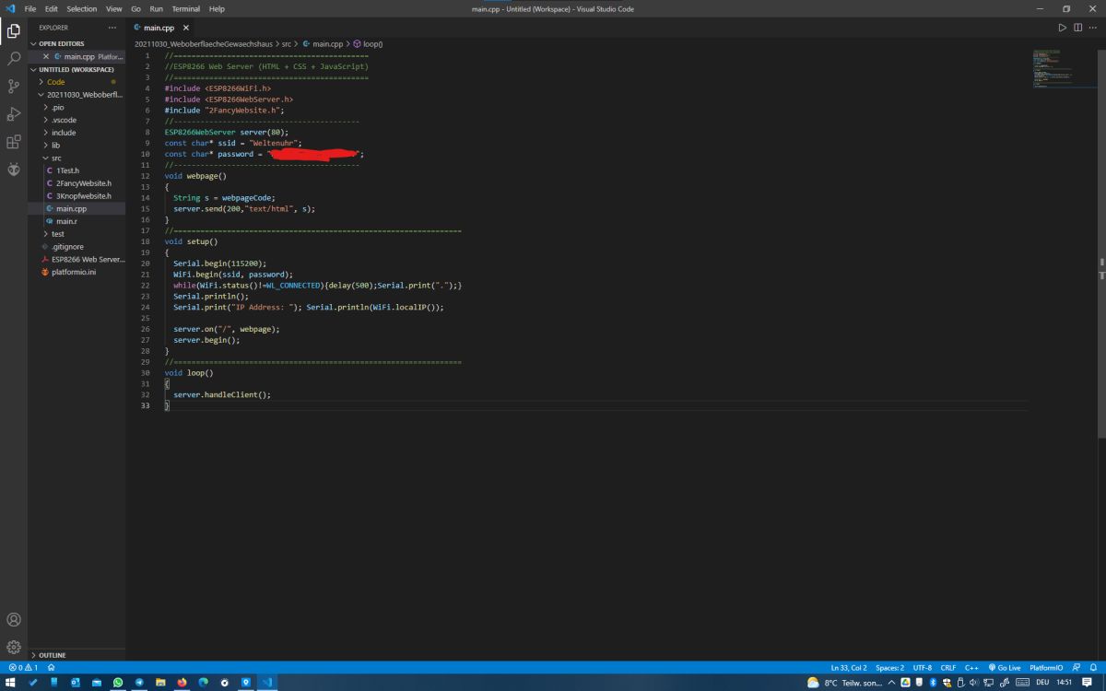Open the File menu
This screenshot has width=1106, height=691.
pos(30,8)
